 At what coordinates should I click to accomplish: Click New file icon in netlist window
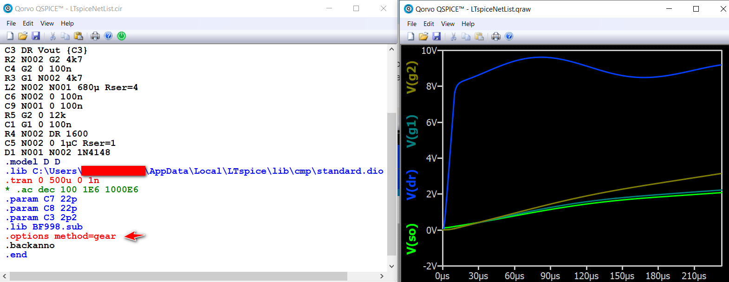[x=10, y=36]
